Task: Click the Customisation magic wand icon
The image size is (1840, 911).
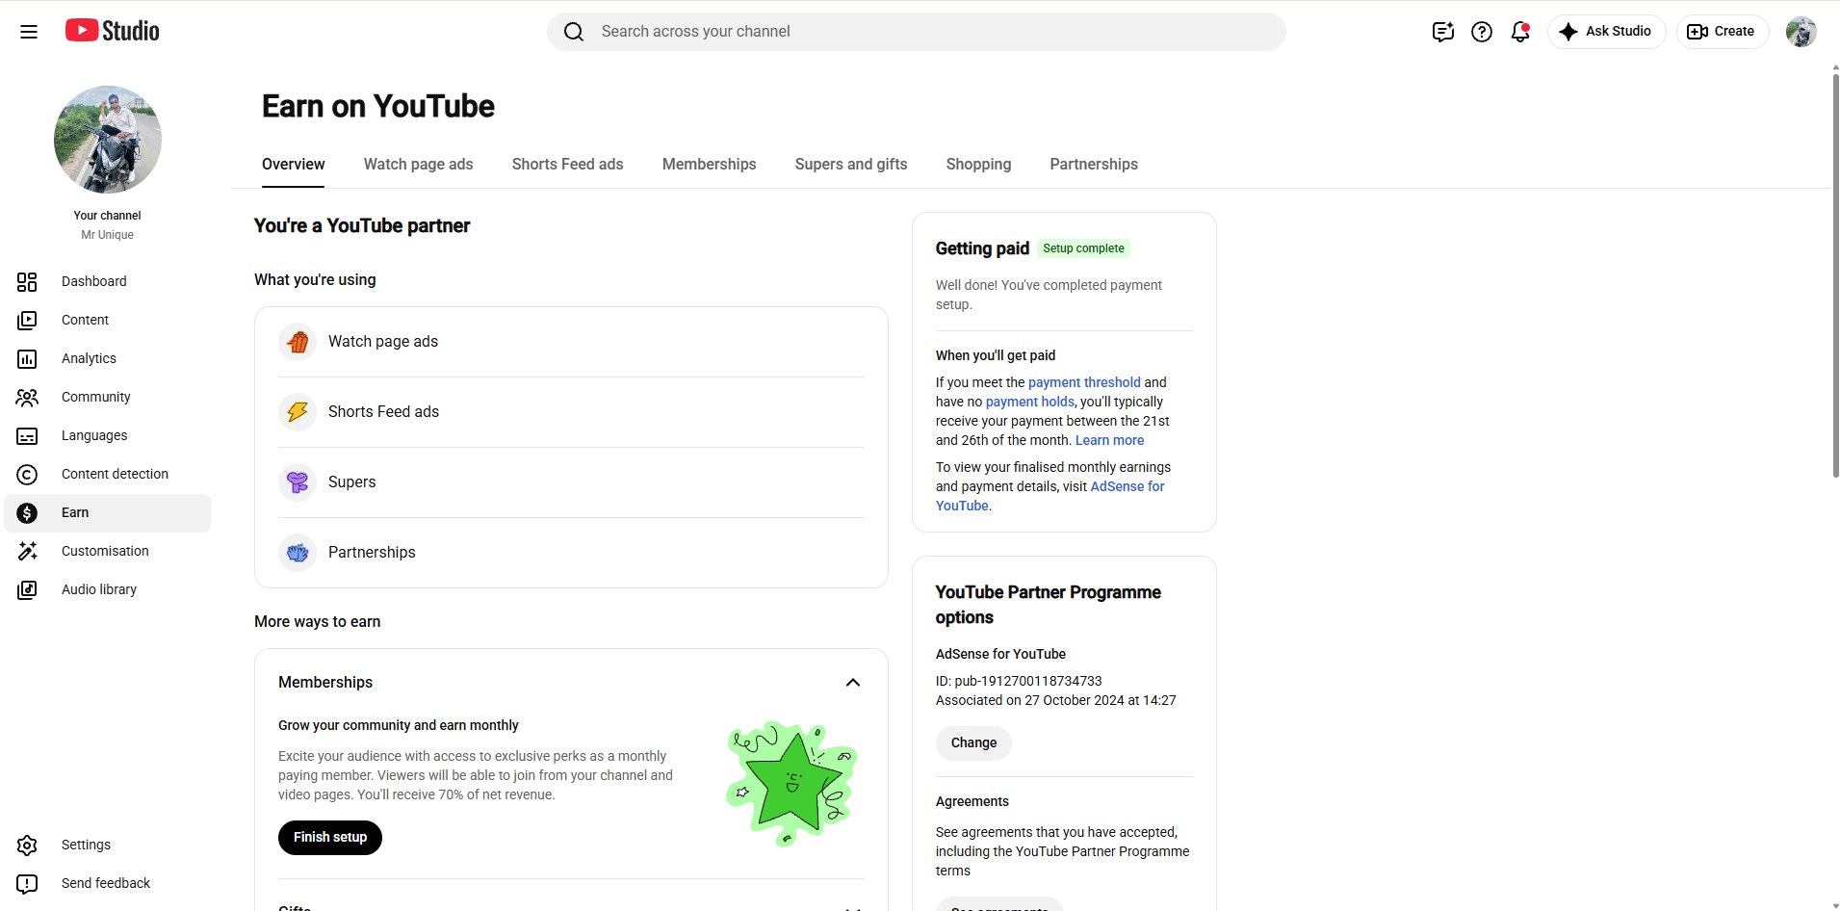Action: [27, 551]
